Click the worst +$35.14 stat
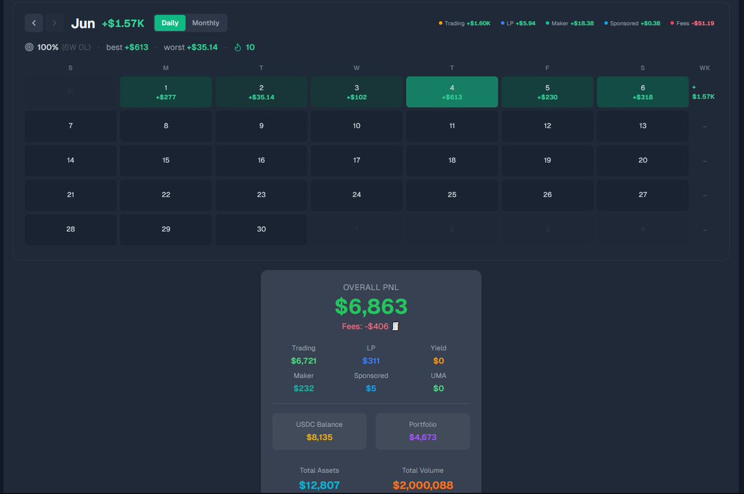Screen dimensions: 744x494 [x=190, y=47]
